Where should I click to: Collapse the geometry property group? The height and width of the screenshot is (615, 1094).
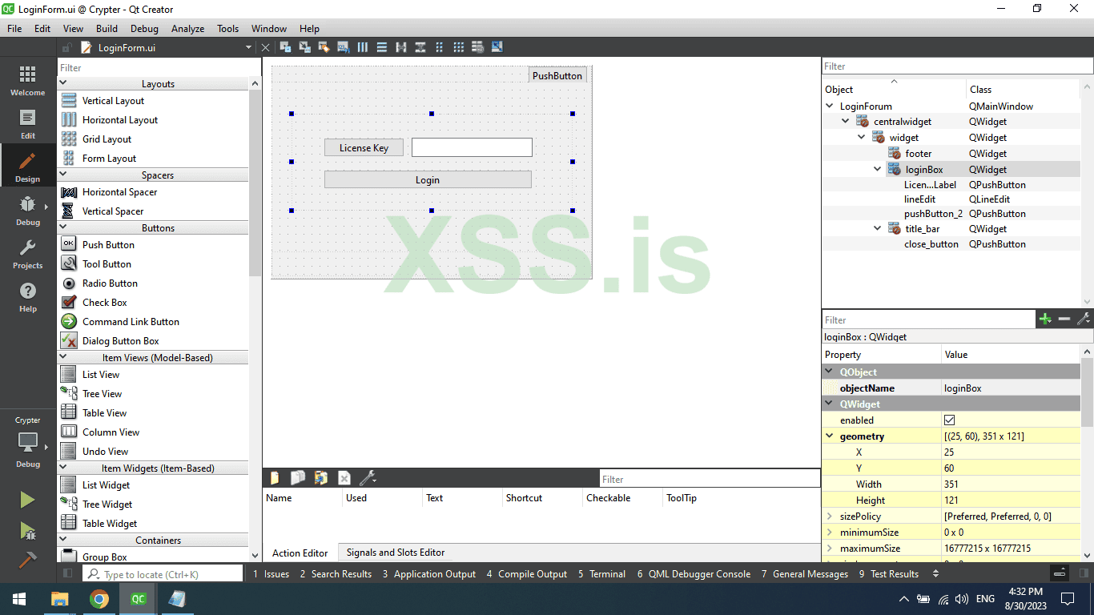point(830,436)
